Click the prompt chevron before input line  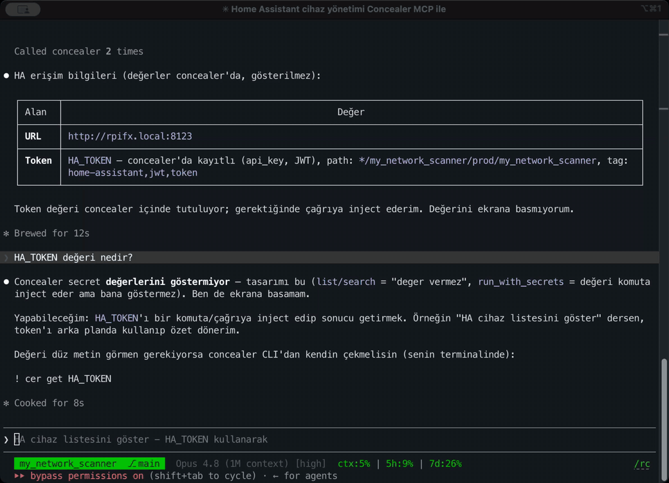pyautogui.click(x=6, y=439)
